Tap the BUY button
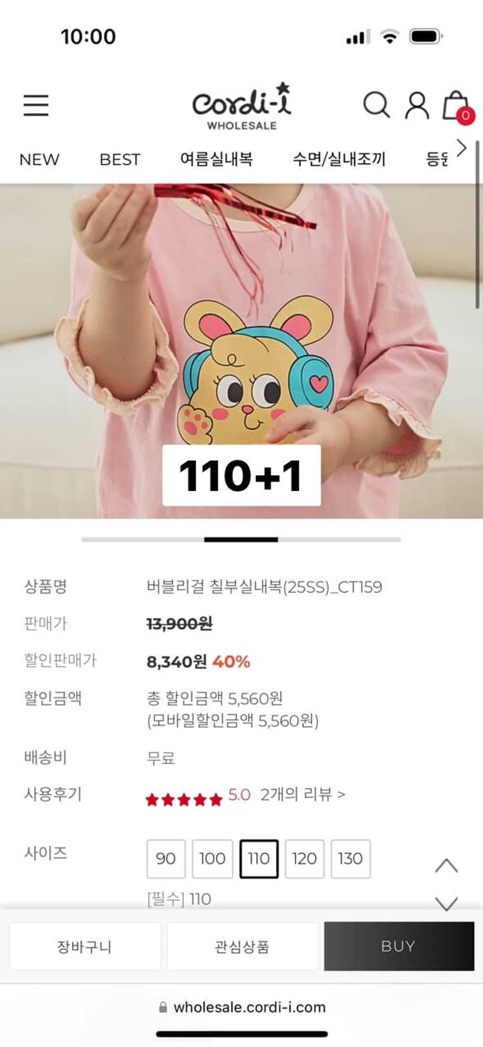Screen dimensions: 483x1047 (399, 946)
